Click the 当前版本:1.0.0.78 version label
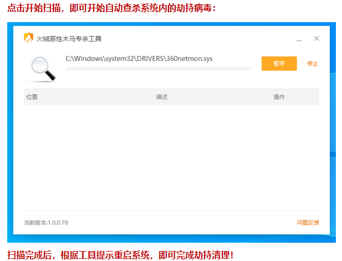This screenshot has height=261, width=342. pyautogui.click(x=46, y=223)
